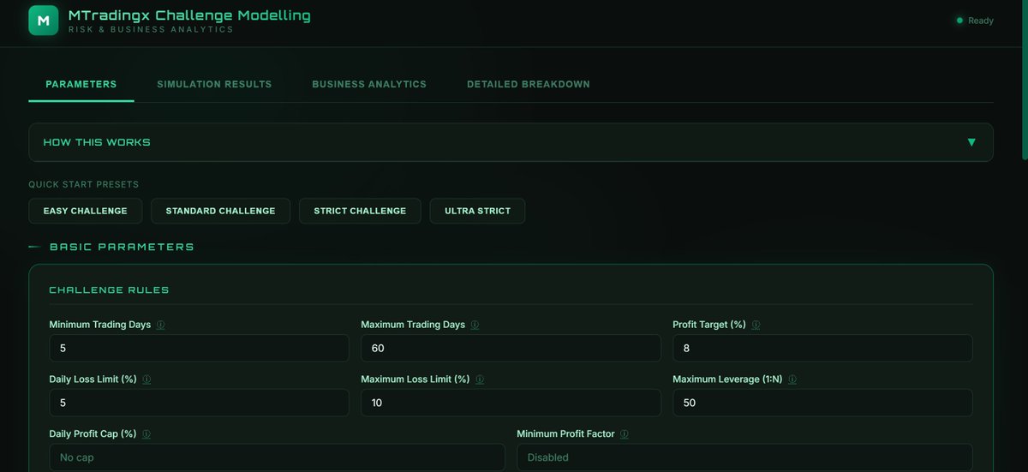The width and height of the screenshot is (1028, 472).
Task: Focus the Profit Target (%) field
Action: 822,348
